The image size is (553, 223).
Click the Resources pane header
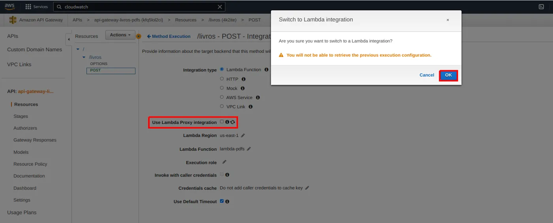(x=87, y=36)
